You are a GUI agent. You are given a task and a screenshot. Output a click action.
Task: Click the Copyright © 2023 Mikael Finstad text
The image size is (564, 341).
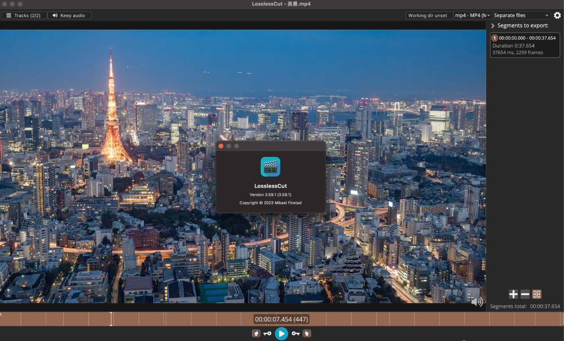pos(271,203)
